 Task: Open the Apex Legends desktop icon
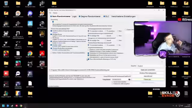(42, 54)
